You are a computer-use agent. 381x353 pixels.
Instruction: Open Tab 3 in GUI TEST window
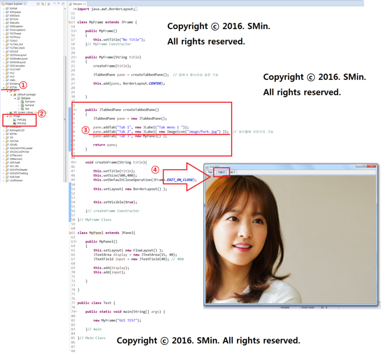[233, 172]
